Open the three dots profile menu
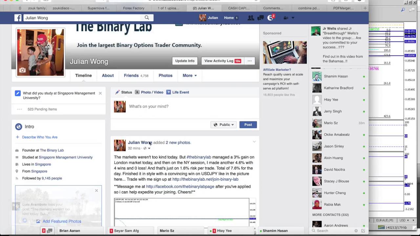420x236 pixels. 249,61
